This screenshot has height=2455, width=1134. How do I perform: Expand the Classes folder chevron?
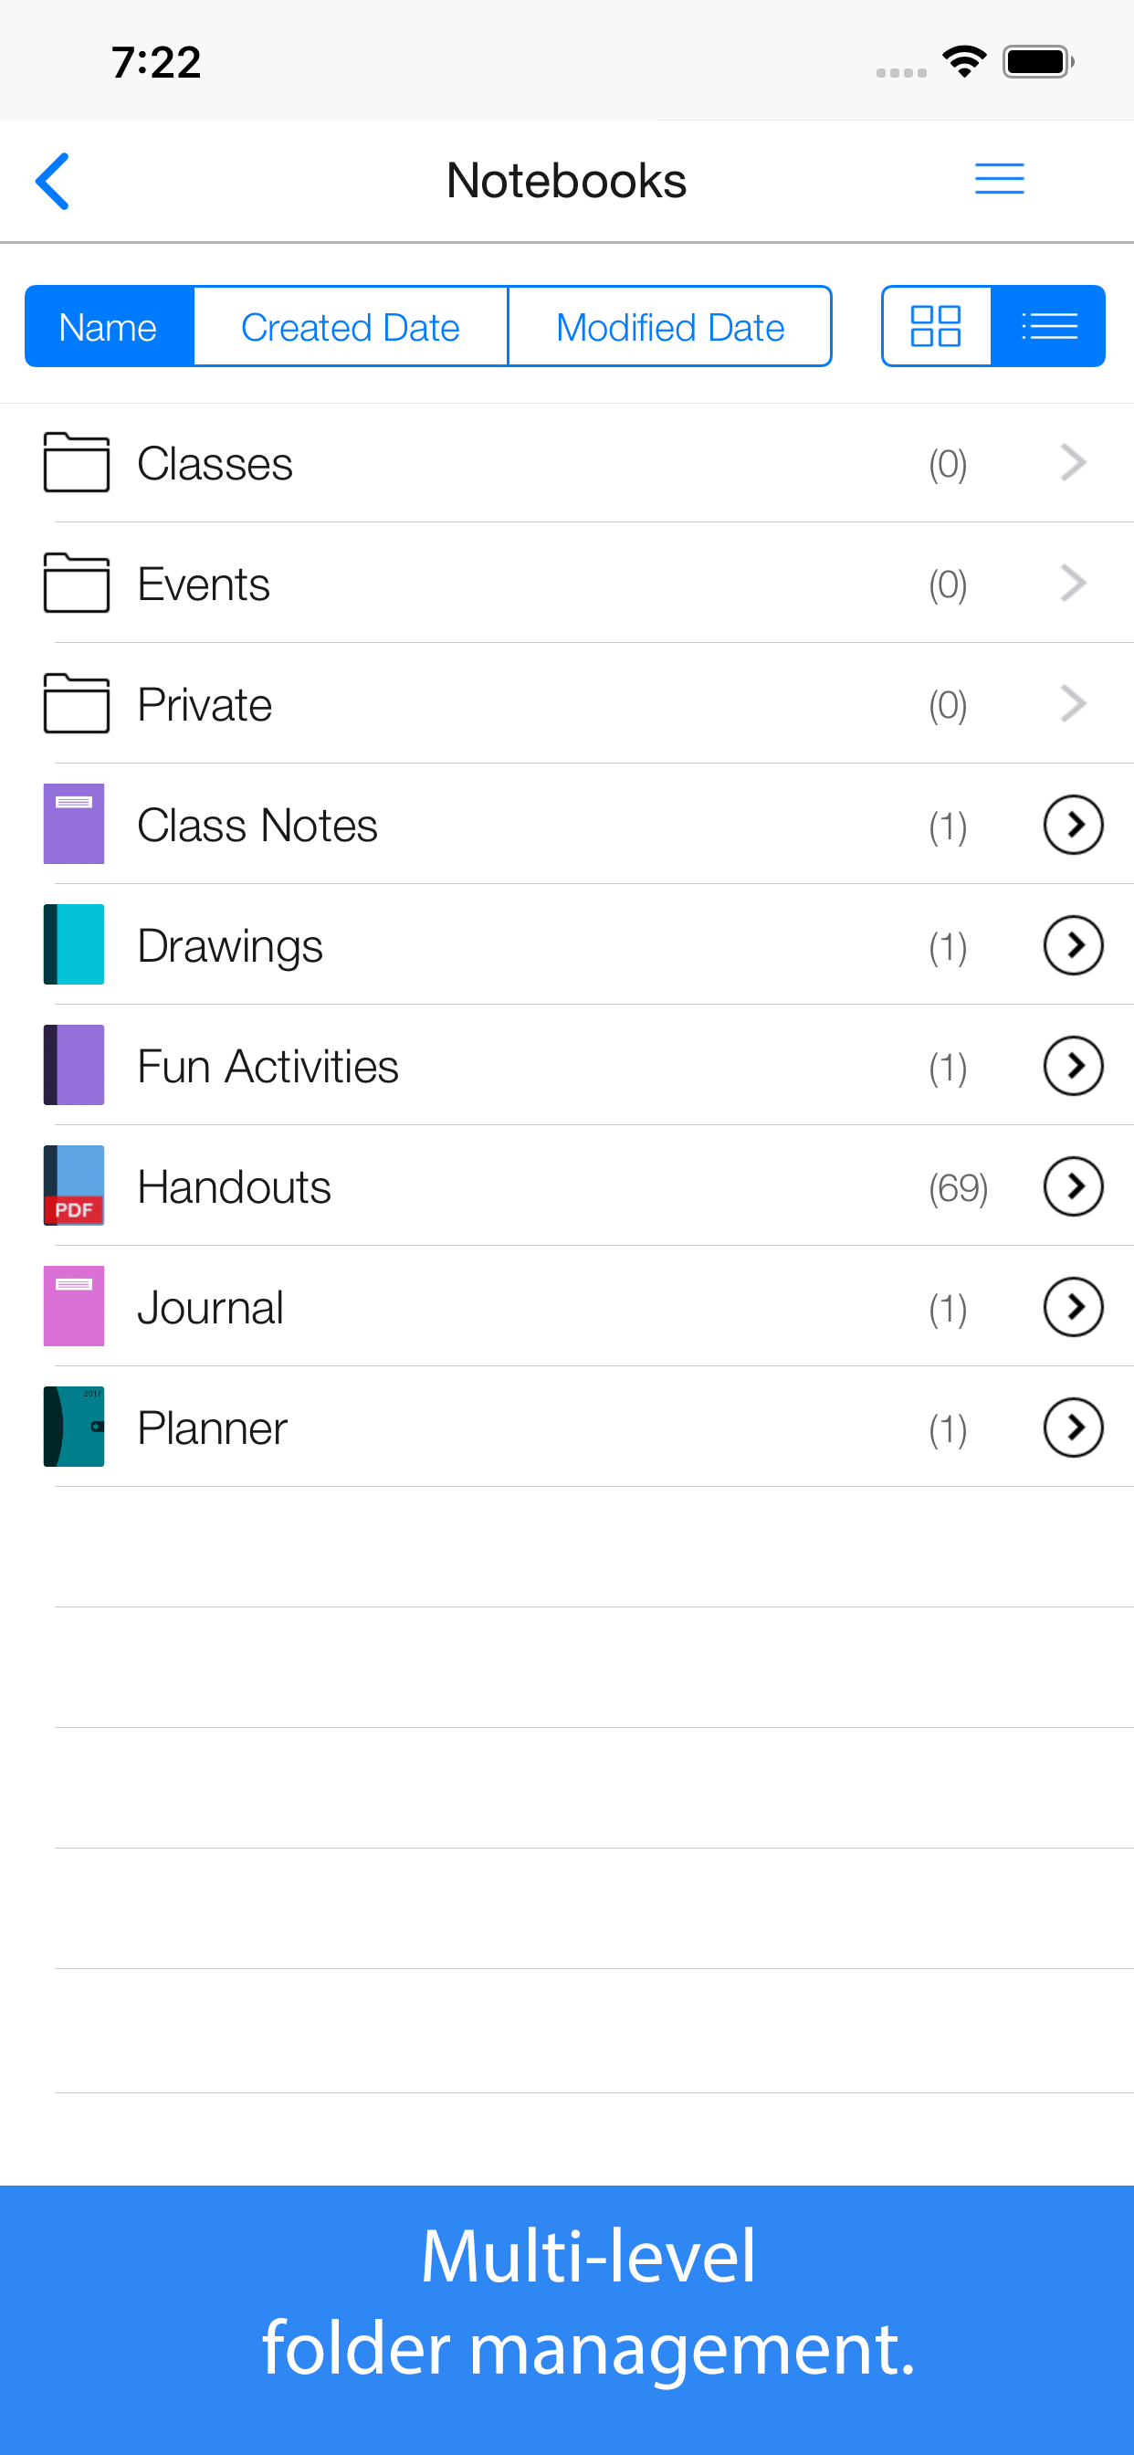pos(1073,463)
